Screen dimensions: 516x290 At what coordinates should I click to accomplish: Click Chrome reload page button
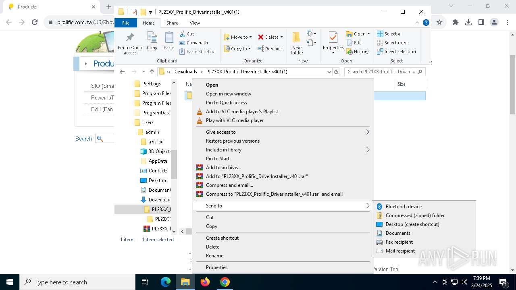point(35,22)
